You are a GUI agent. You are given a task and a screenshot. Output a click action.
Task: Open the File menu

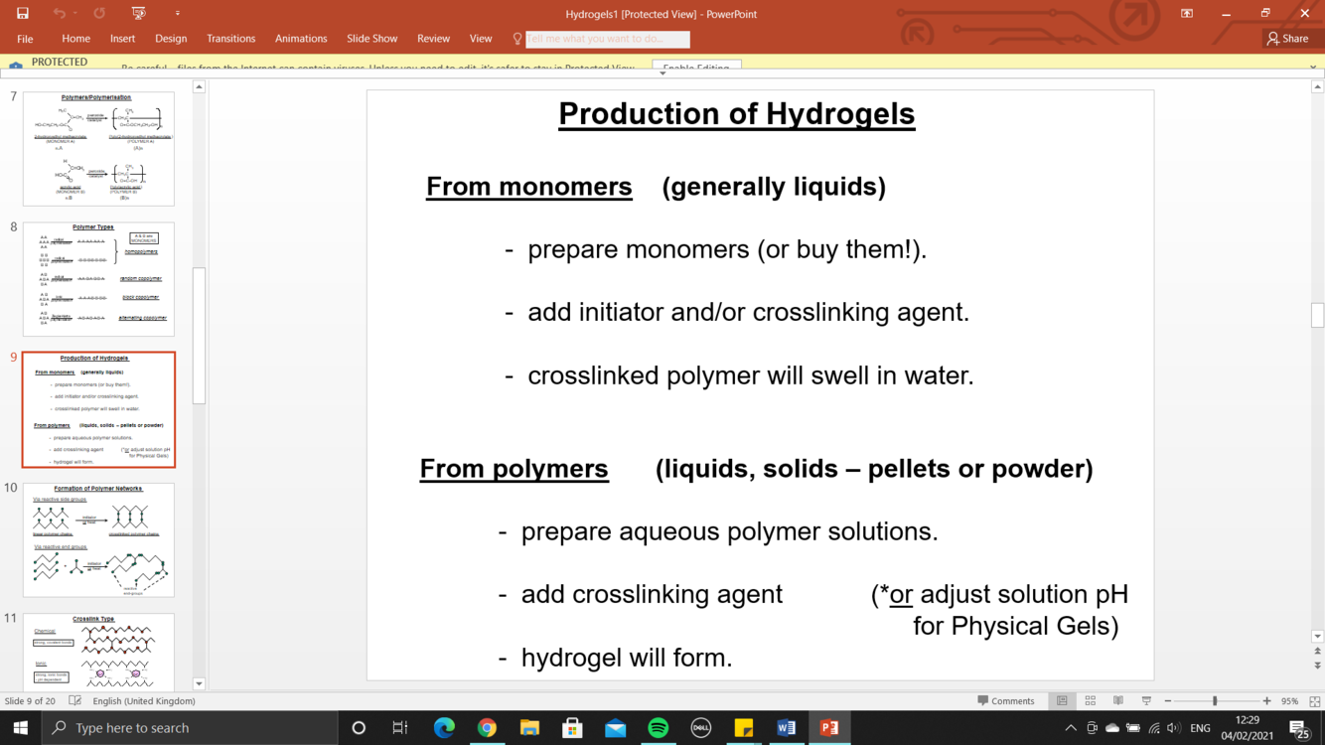coord(25,39)
